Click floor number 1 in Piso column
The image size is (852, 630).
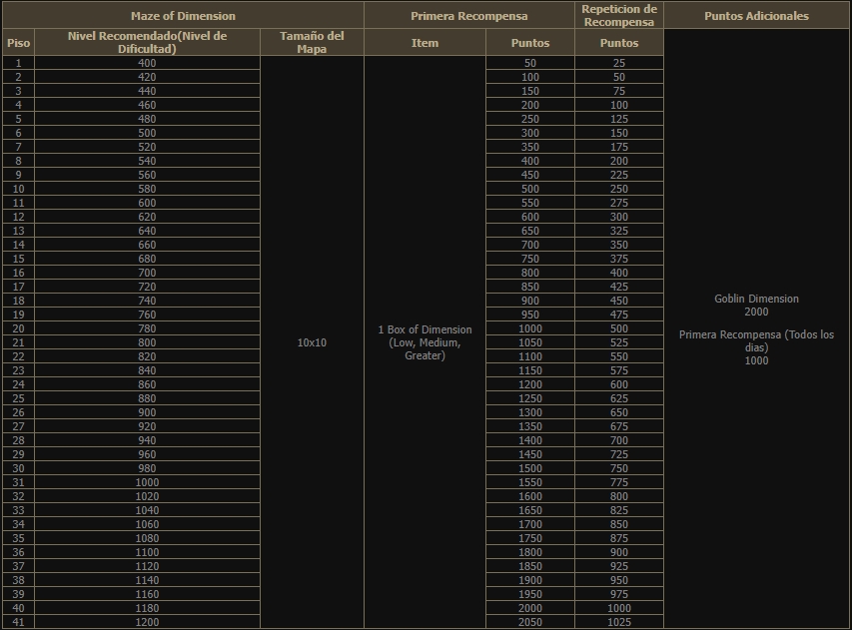pyautogui.click(x=18, y=63)
